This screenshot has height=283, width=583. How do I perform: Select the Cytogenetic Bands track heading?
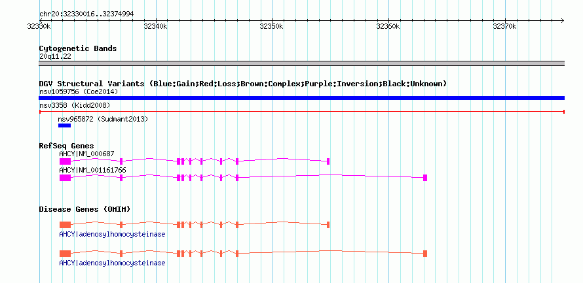pos(78,48)
